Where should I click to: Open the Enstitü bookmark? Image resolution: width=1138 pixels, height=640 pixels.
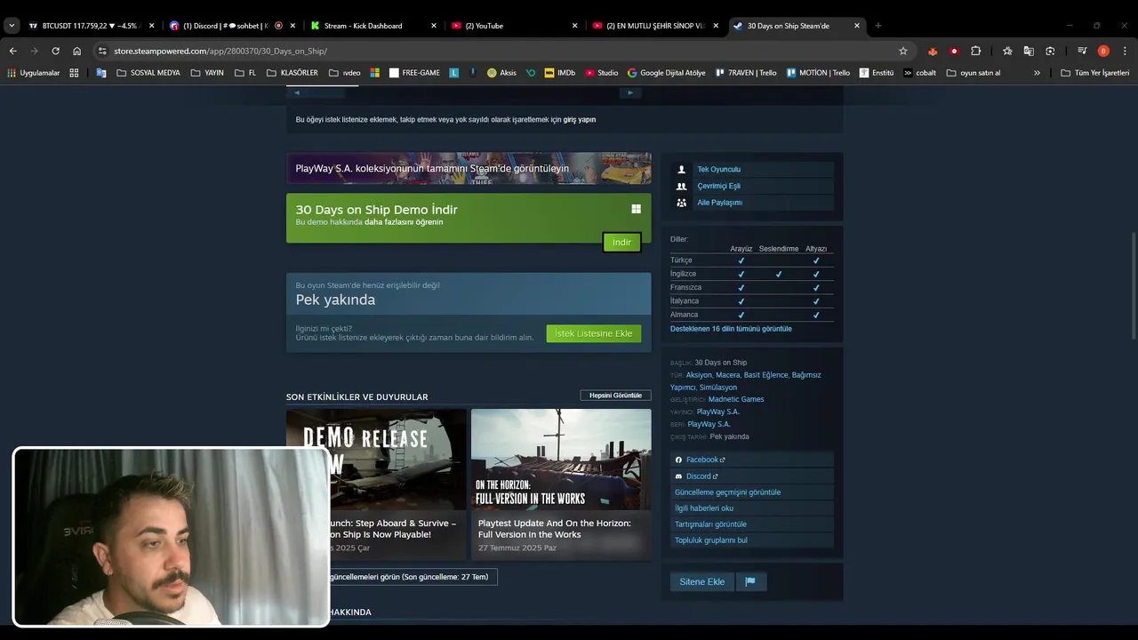click(876, 73)
